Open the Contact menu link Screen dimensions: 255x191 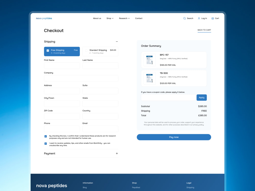point(139,18)
